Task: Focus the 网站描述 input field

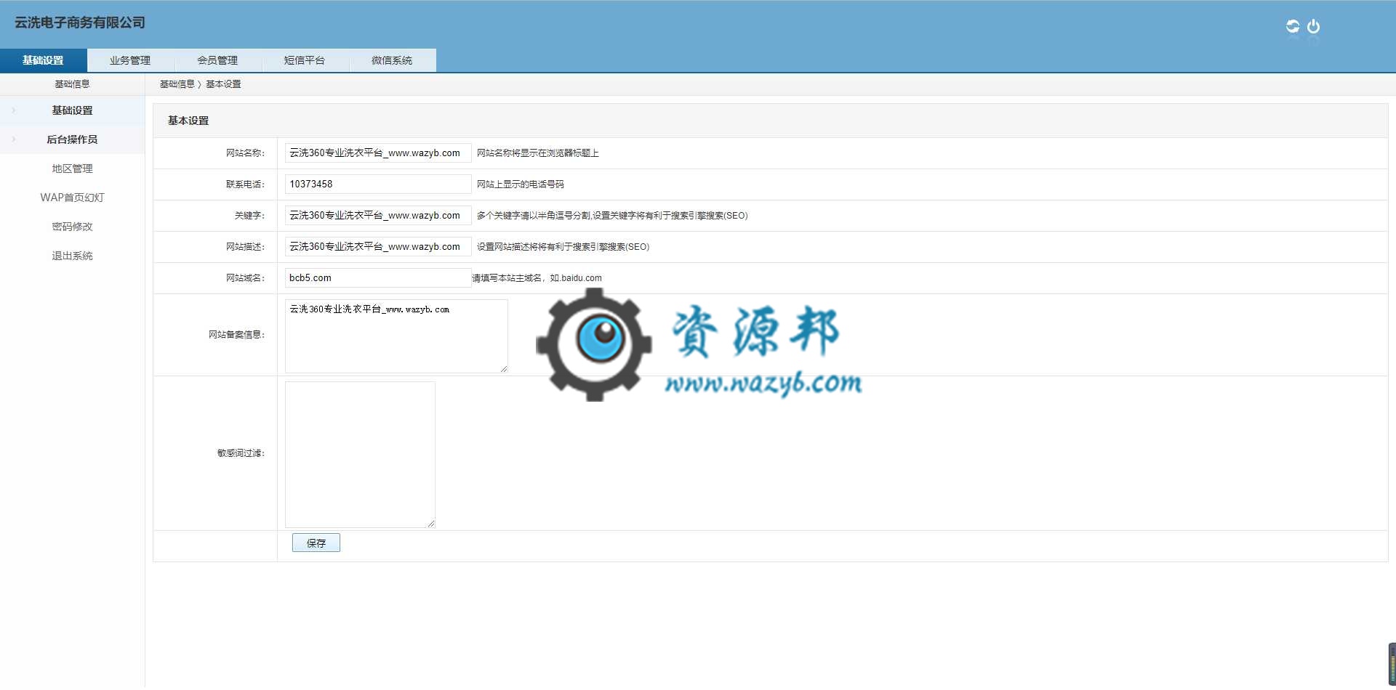Action: pos(378,247)
